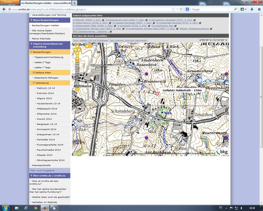The height and width of the screenshot is (211, 263).
Task: Open the orange Firefox menu button
Action: point(10,2)
